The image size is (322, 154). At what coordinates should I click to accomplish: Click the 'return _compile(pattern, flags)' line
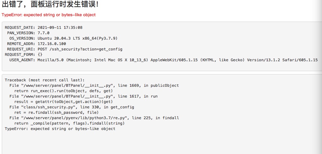tap(69, 123)
